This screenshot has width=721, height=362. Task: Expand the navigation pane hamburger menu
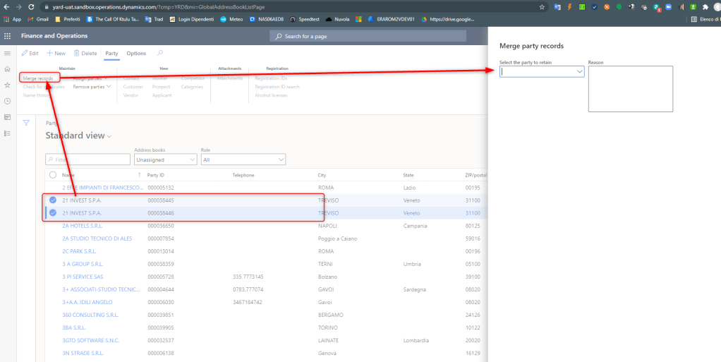[7, 54]
